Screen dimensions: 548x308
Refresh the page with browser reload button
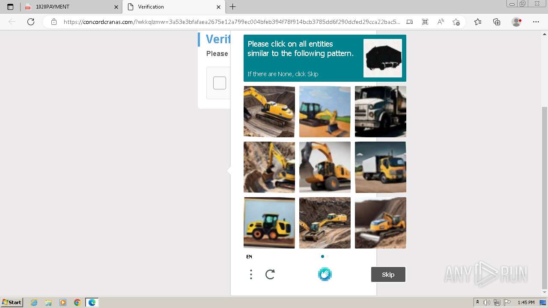click(x=31, y=22)
